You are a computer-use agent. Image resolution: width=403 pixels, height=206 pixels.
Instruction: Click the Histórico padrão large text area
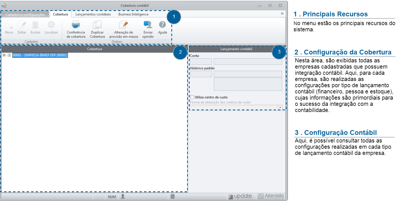tap(248, 84)
